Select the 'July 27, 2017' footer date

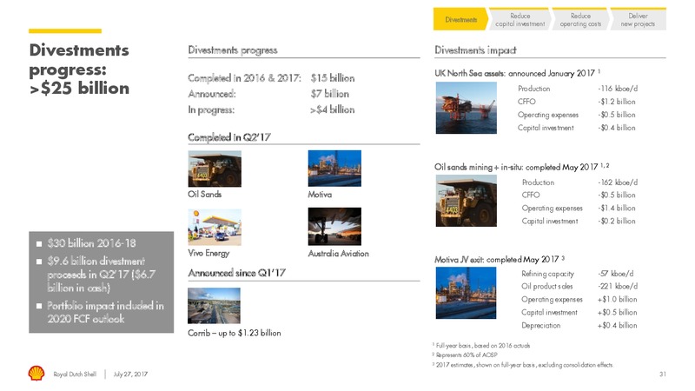pyautogui.click(x=130, y=374)
